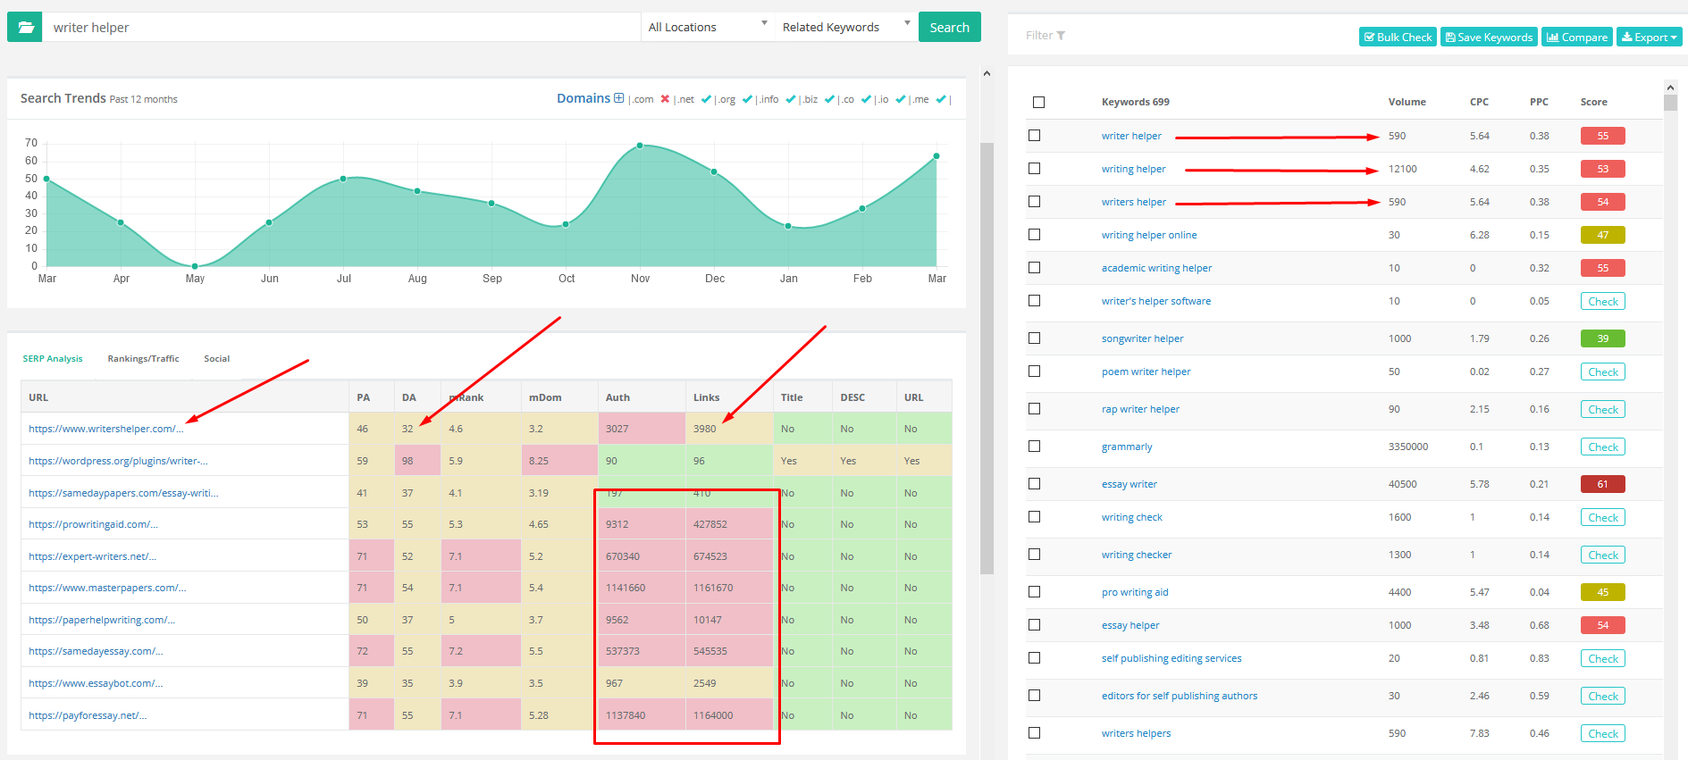Click the Save Keywords button

pos(1489,37)
